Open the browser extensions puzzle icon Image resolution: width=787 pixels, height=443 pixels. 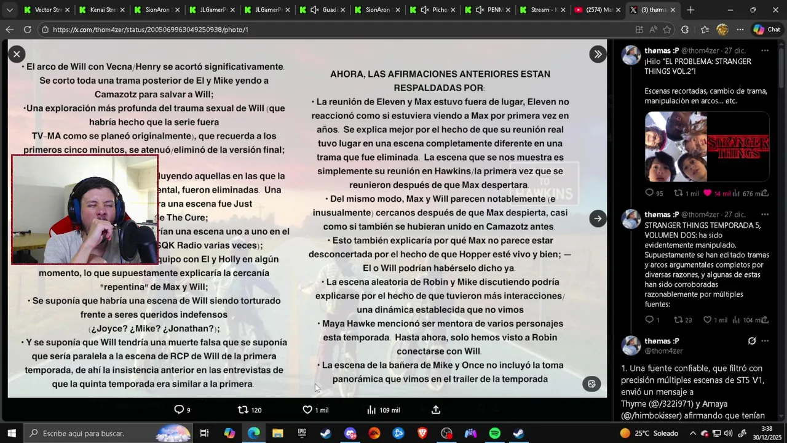point(685,30)
